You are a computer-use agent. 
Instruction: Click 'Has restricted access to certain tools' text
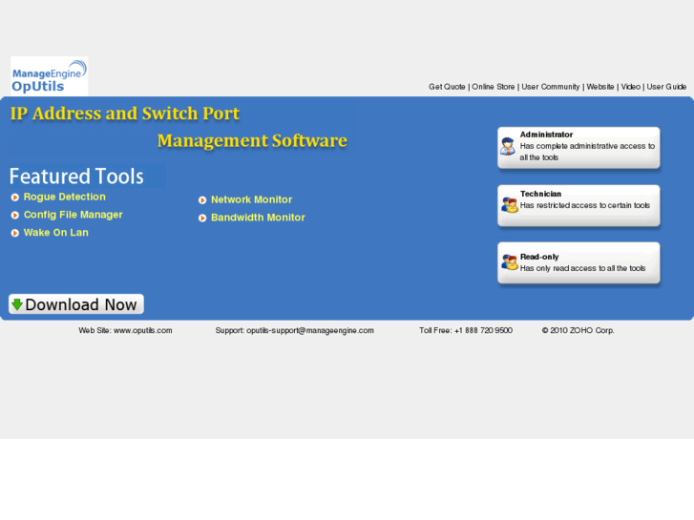click(x=584, y=205)
